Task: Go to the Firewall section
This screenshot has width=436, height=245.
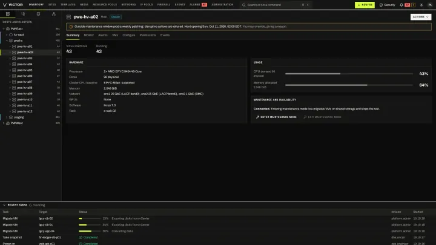Action: [x=163, y=5]
